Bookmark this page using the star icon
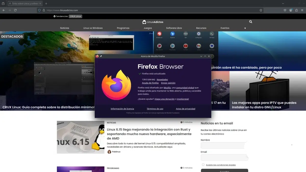Screen dimensions: 306x172 point(261,10)
